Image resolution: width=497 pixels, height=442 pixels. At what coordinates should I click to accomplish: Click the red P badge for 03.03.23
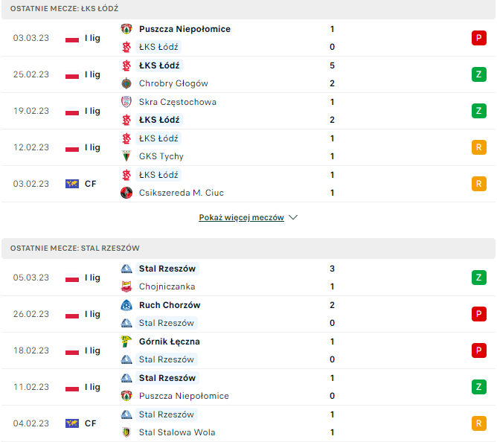pyautogui.click(x=478, y=38)
